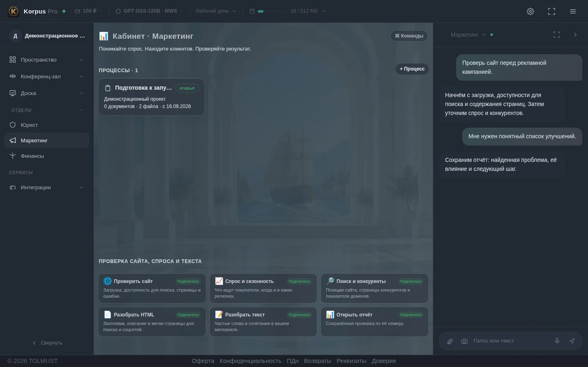This screenshot has width=588, height=367.
Task: Open the Оферта footer link
Action: click(x=203, y=361)
